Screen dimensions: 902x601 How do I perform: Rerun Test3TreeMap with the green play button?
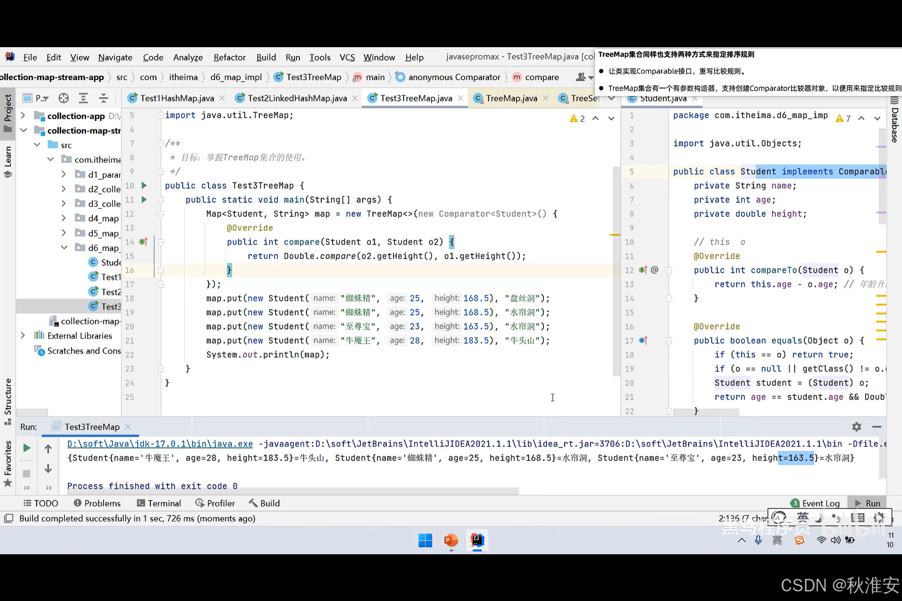point(26,448)
